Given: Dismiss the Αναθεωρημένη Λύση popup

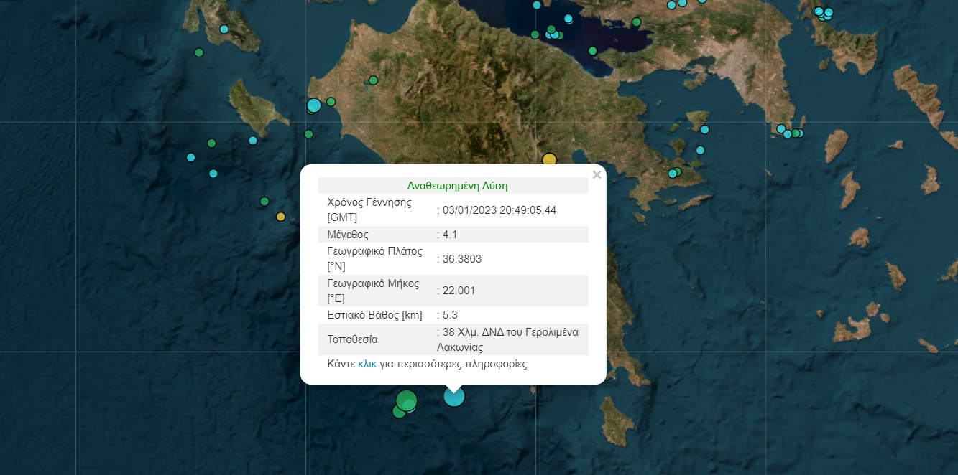Looking at the screenshot, I should coord(596,174).
